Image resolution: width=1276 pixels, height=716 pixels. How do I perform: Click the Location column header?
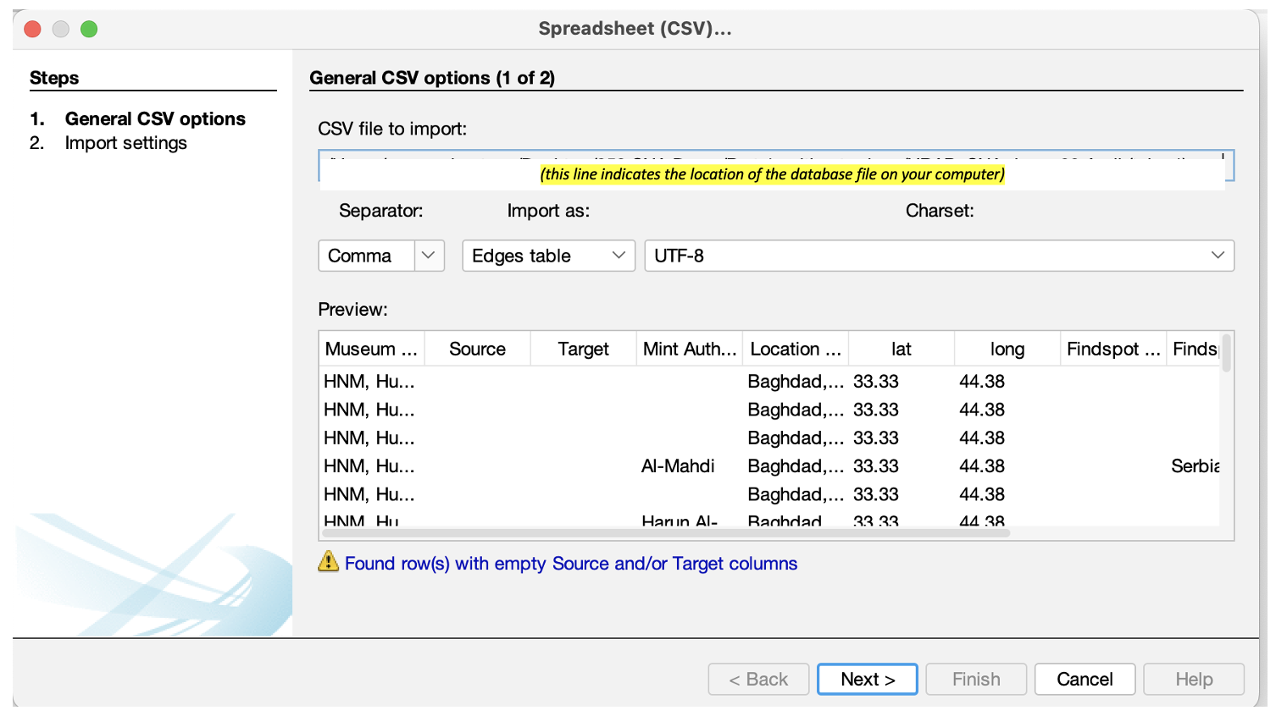796,349
